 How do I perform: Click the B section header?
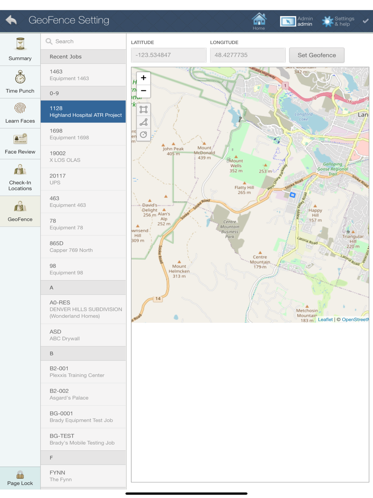83,354
